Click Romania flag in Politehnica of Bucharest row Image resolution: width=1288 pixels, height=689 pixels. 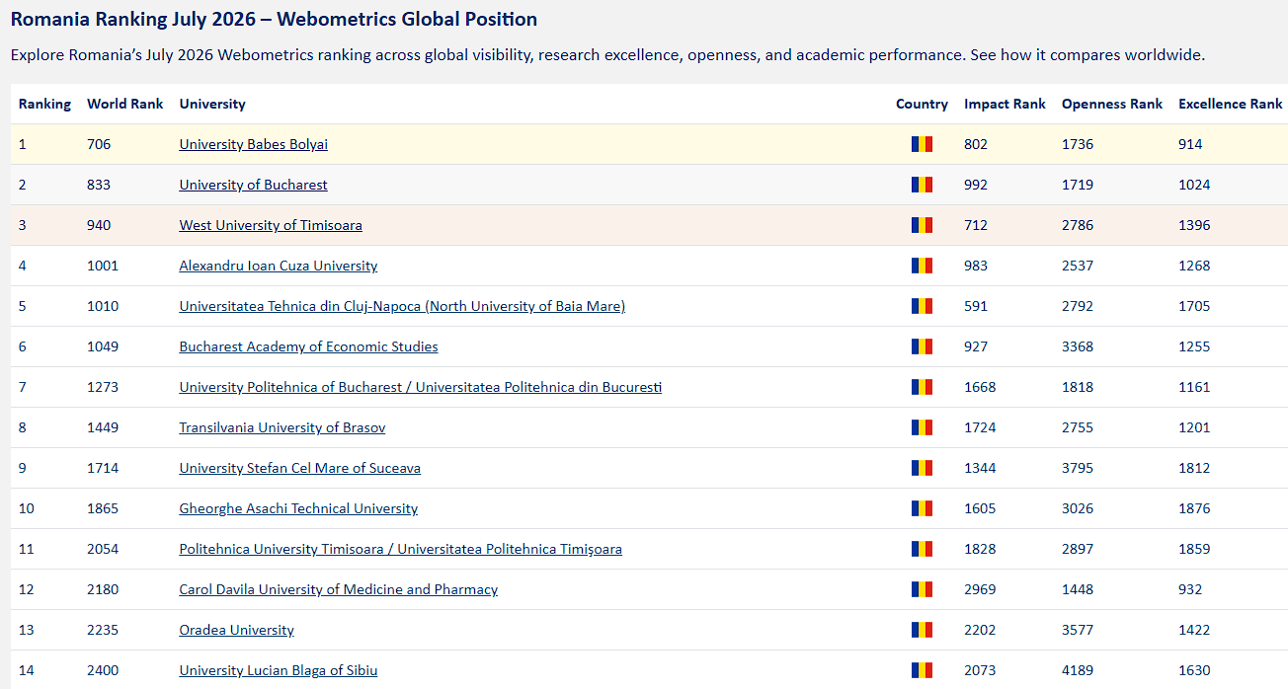[922, 387]
